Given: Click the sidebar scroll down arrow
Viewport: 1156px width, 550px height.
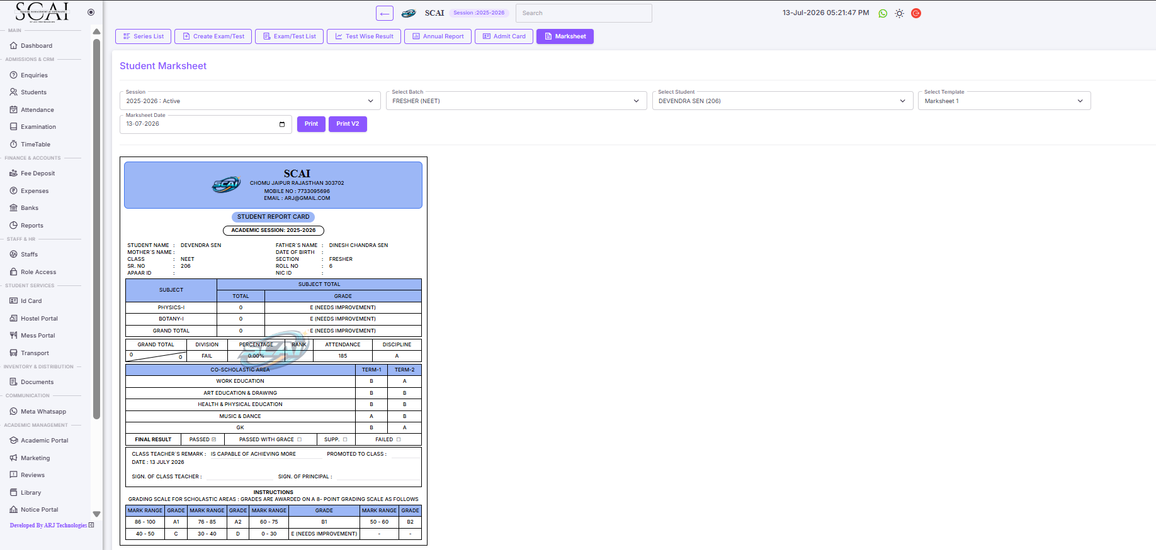Looking at the screenshot, I should pos(96,514).
